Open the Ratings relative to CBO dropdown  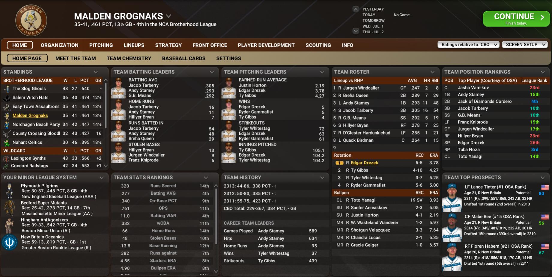click(468, 45)
